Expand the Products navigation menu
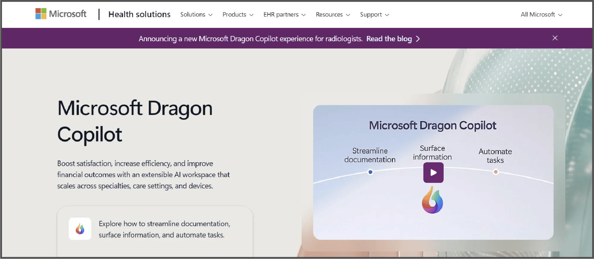Viewport: 594px width, 259px height. pos(238,15)
